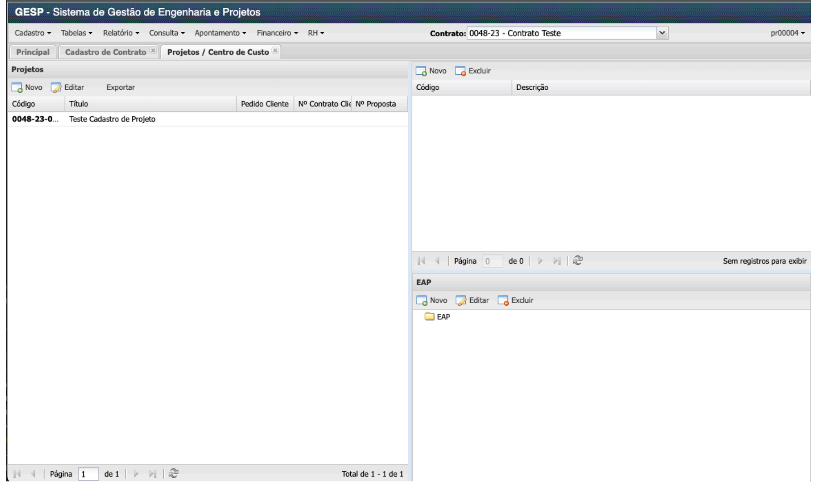Click Exportar button in Projetos toolbar
This screenshot has width=815, height=487.
coord(120,88)
